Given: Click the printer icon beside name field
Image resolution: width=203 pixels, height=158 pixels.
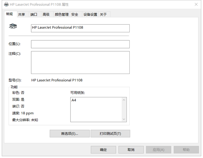Looking at the screenshot, I should click(13, 26).
